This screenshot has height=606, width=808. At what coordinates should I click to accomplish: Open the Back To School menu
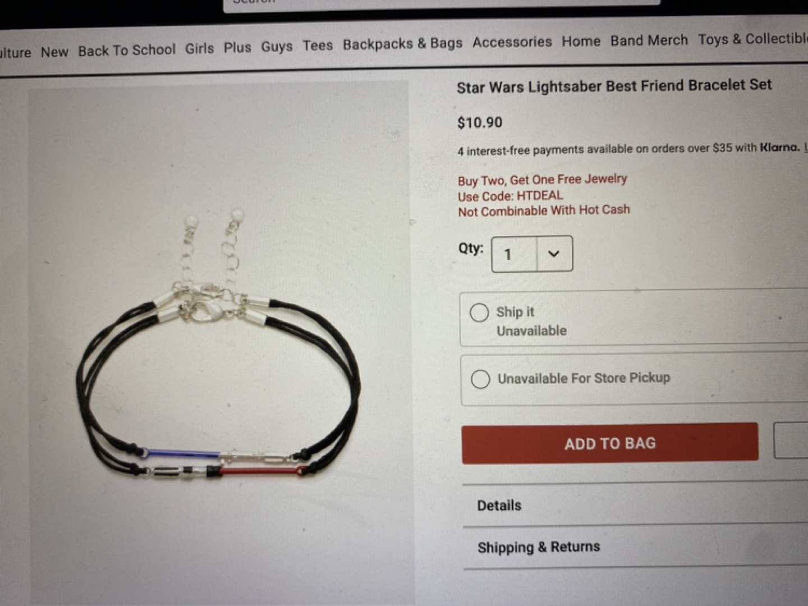pos(127,50)
